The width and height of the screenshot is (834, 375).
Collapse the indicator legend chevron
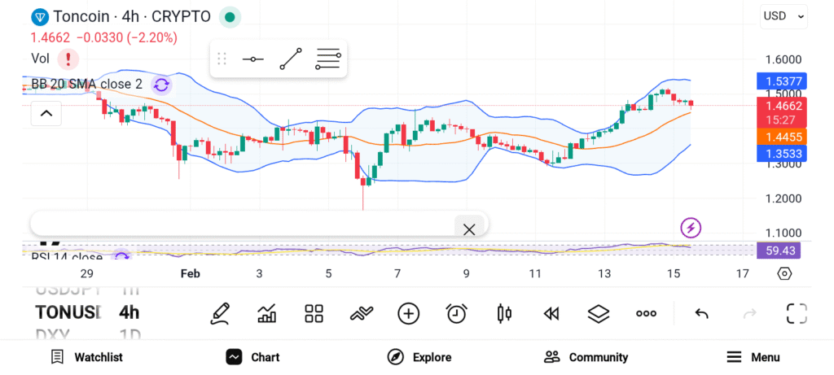tap(46, 114)
